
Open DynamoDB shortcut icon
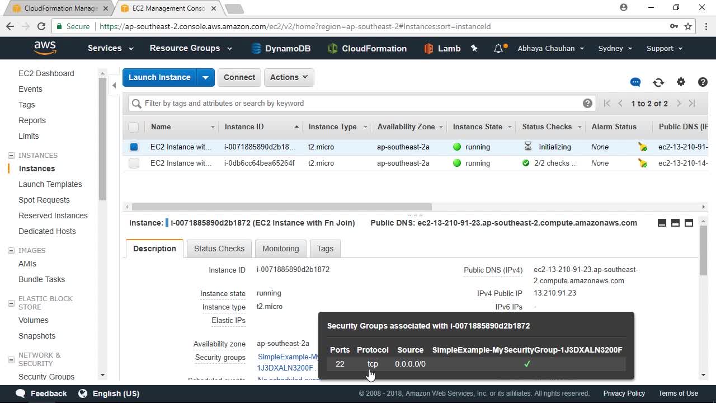[x=256, y=49]
